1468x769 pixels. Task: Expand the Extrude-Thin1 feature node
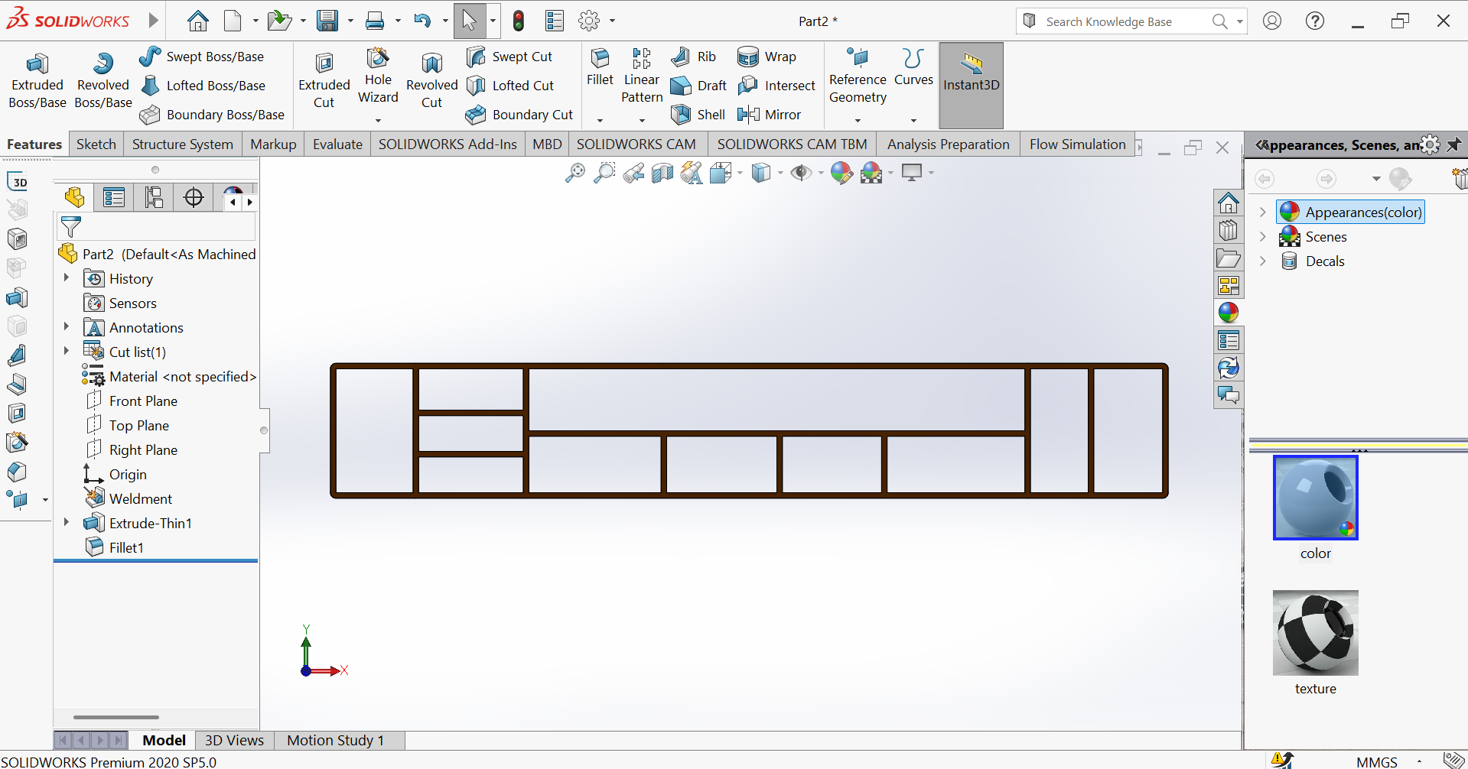point(67,523)
